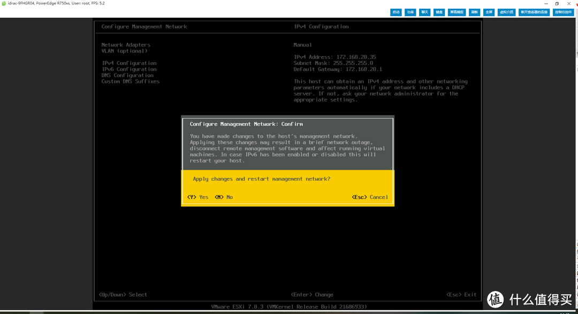Click the <Enter> Change hint
578x314 pixels.
tap(312, 295)
